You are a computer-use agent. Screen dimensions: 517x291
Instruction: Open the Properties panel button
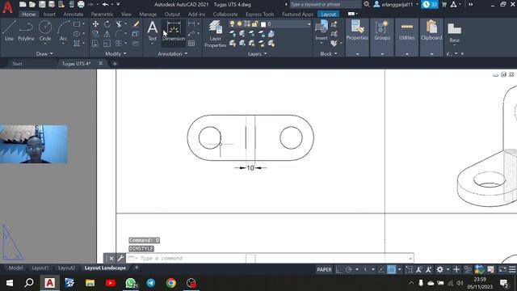pyautogui.click(x=357, y=31)
